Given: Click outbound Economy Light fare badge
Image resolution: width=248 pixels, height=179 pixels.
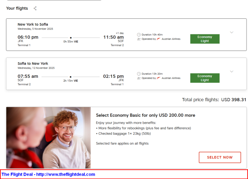Looking at the screenshot, I should click(205, 39).
